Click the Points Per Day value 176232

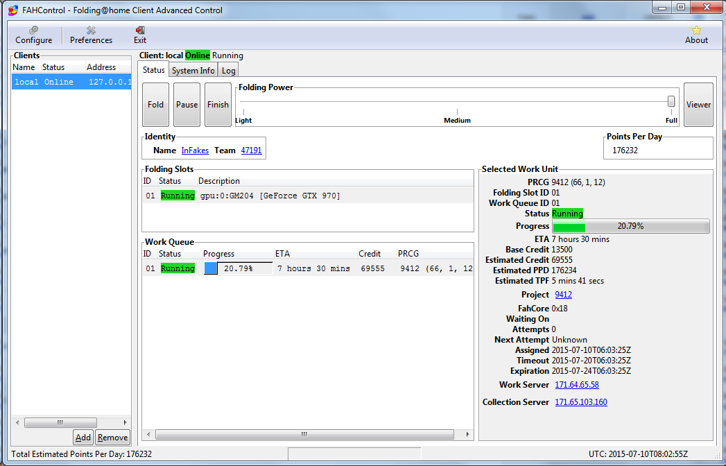[x=625, y=150]
